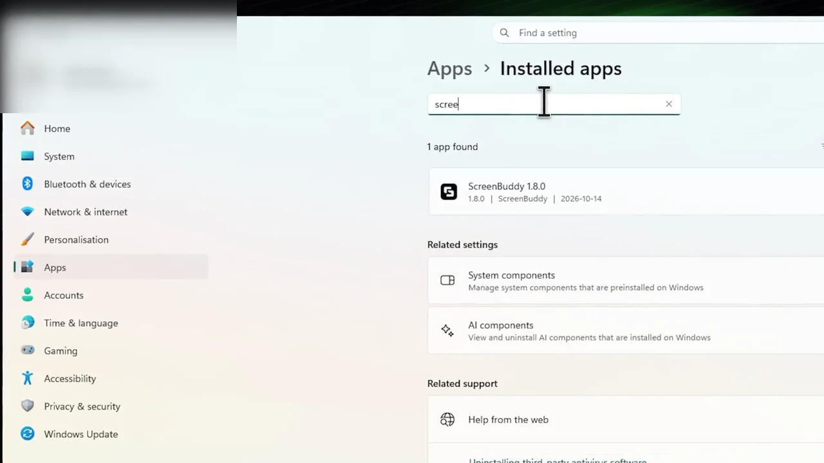The height and width of the screenshot is (463, 824).
Task: Click the AI components sparkle icon
Action: coord(447,331)
